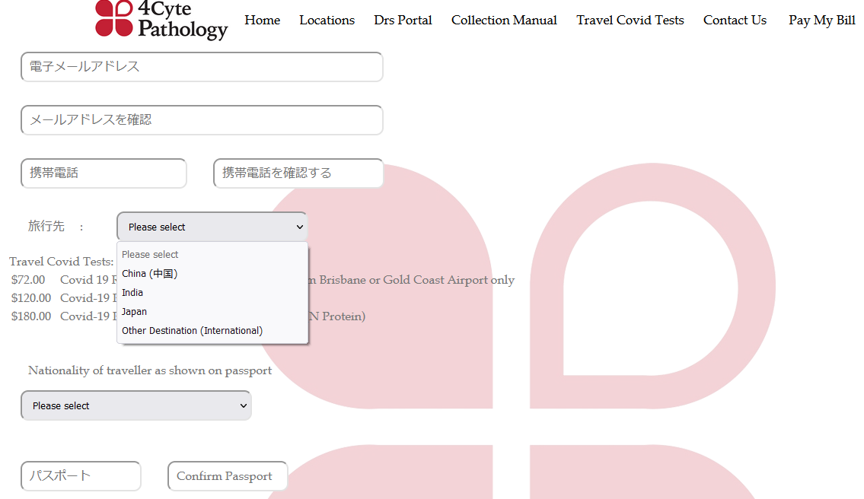Open the Home menu item

pyautogui.click(x=262, y=21)
